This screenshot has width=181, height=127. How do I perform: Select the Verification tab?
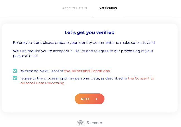tap(108, 8)
